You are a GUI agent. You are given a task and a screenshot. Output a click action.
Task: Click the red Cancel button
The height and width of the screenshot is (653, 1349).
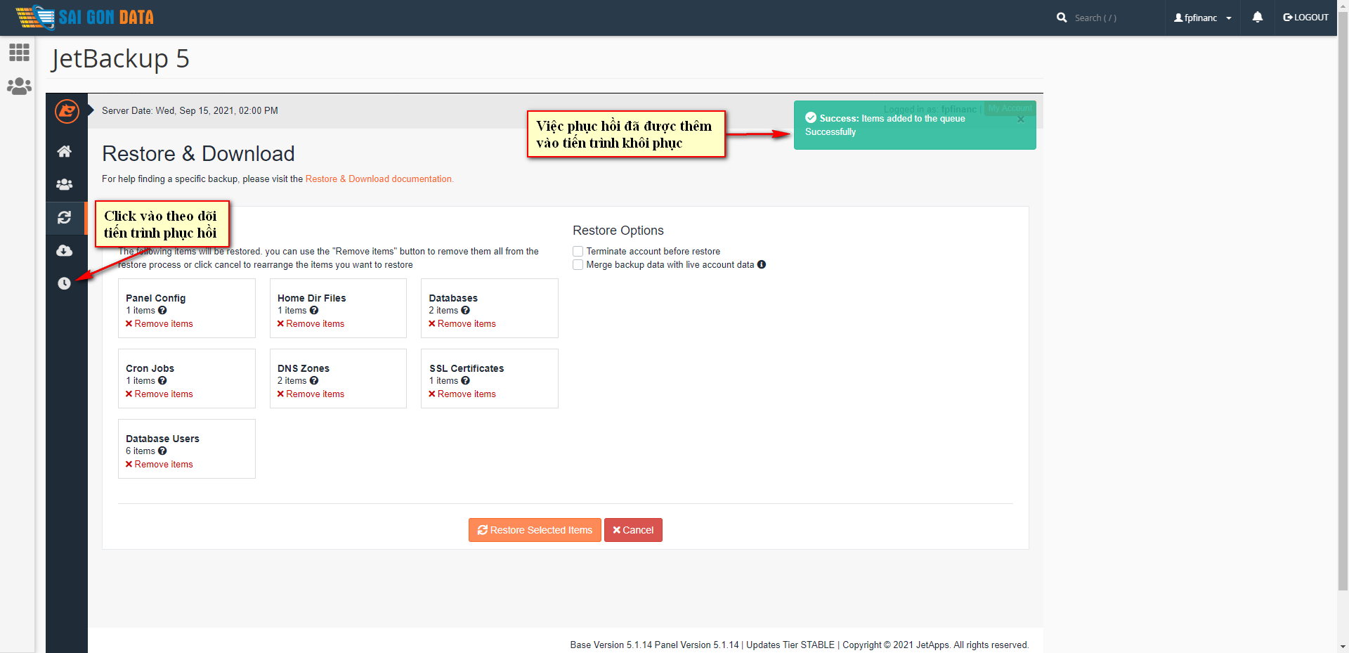[x=633, y=530]
